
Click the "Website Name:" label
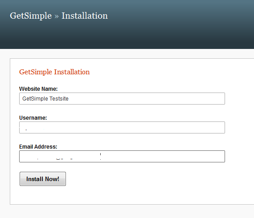click(x=38, y=89)
